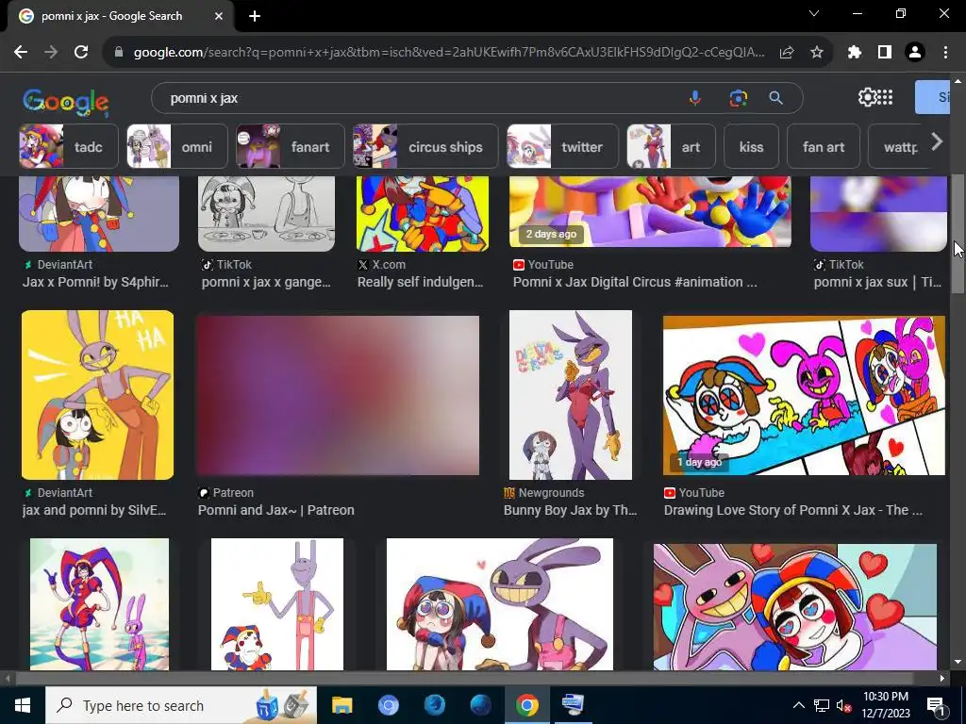Select the kiss filter chip
966x724 pixels.
pyautogui.click(x=751, y=146)
